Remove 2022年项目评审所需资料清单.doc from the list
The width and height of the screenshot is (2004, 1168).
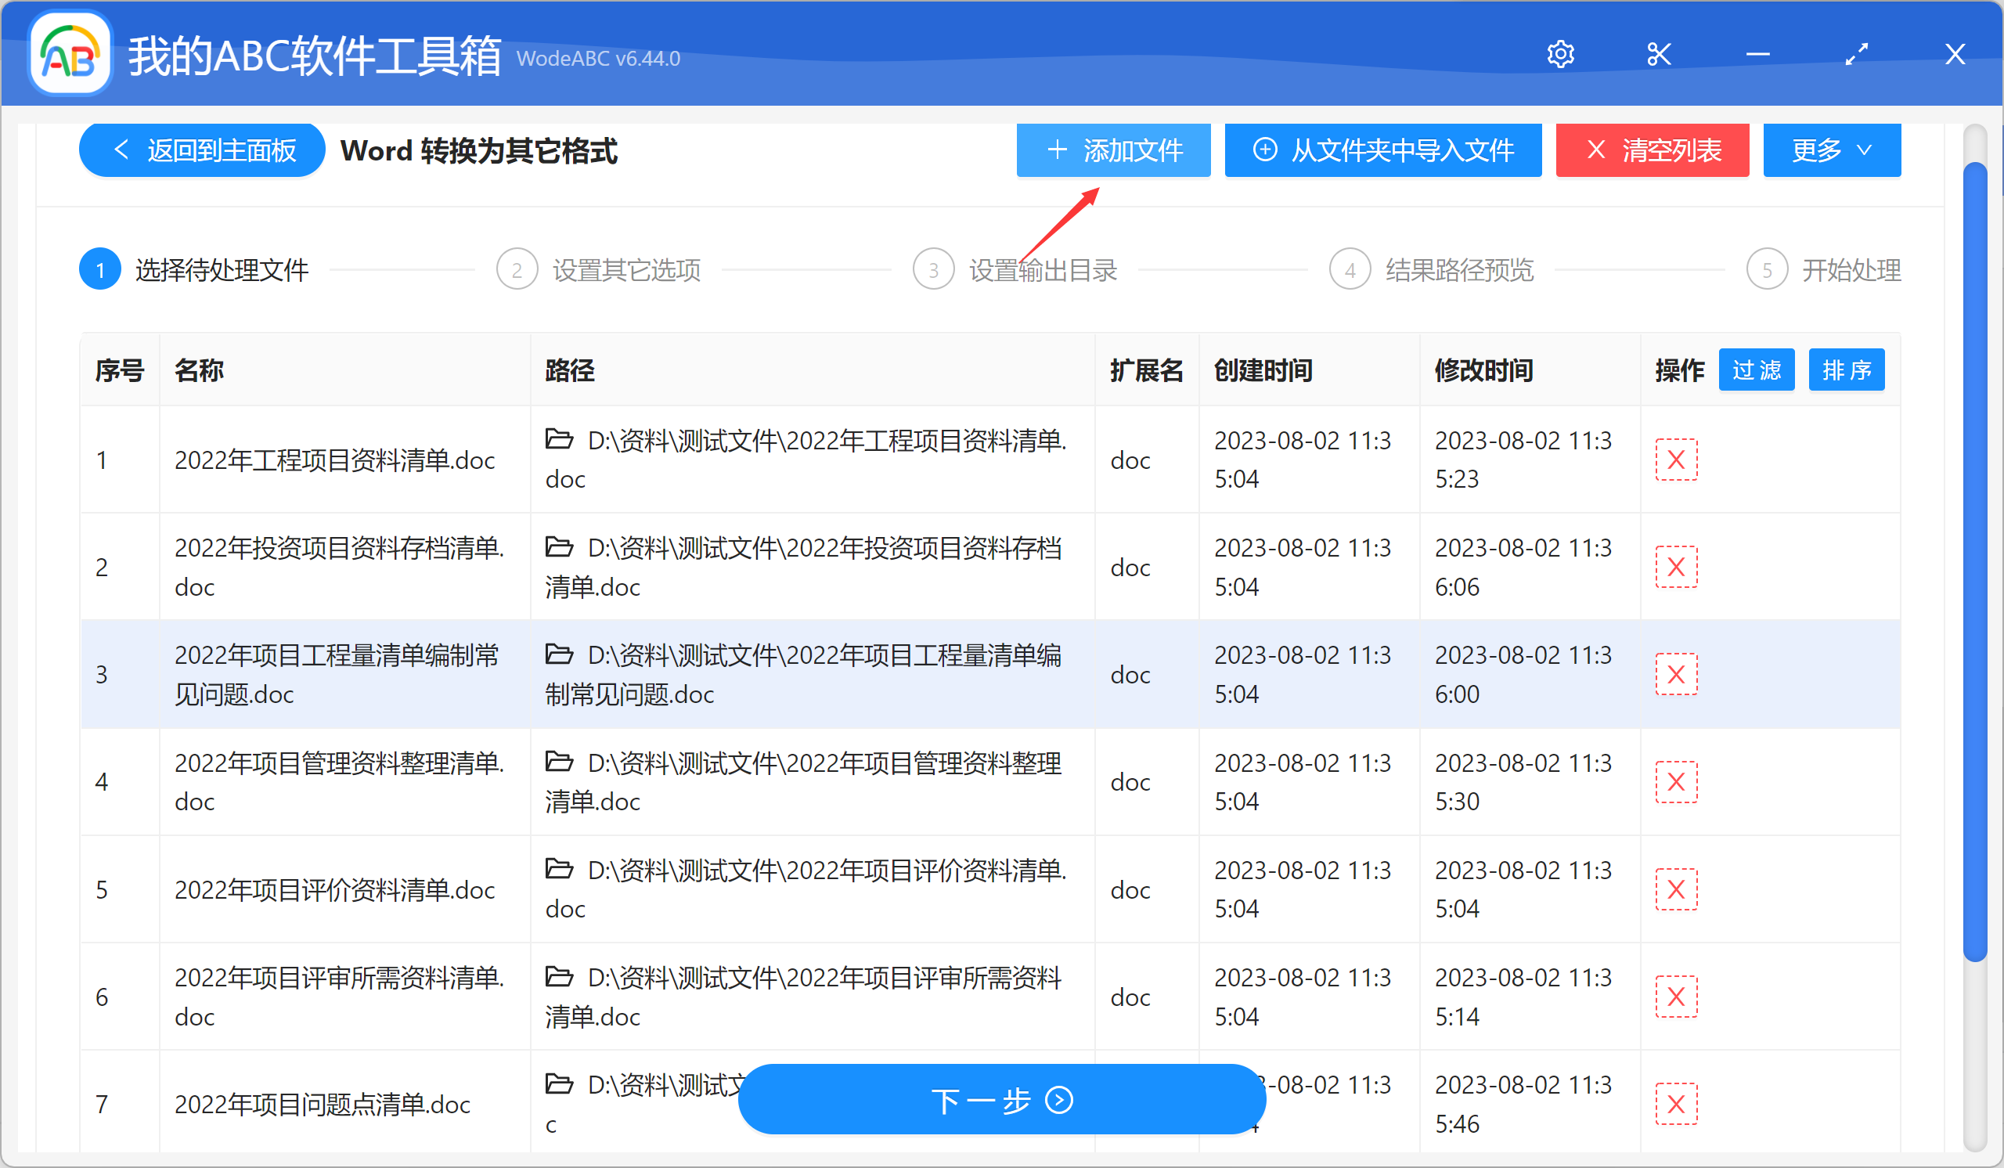[1675, 996]
